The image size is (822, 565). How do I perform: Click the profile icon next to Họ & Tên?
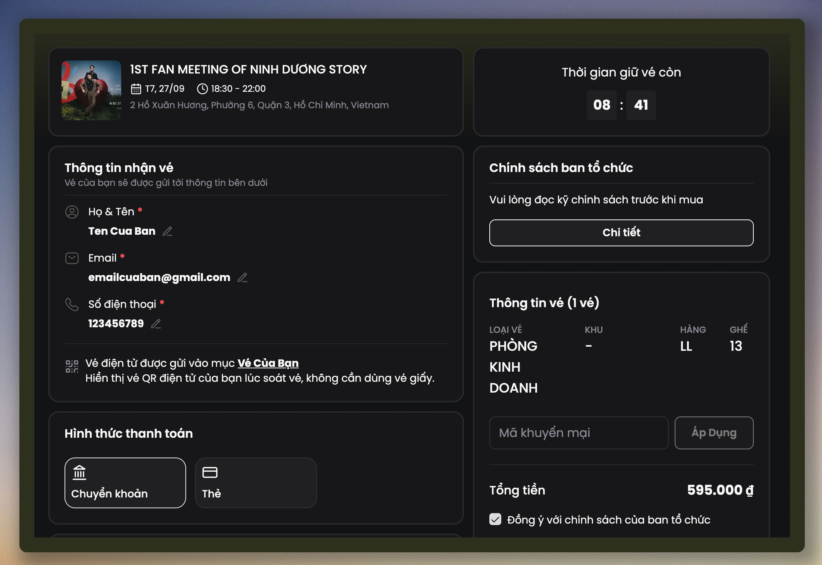point(72,212)
